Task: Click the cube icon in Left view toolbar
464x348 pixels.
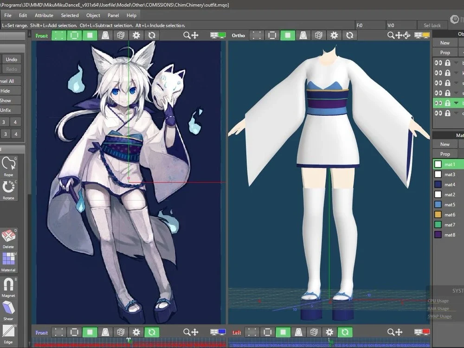Action: tap(314, 332)
